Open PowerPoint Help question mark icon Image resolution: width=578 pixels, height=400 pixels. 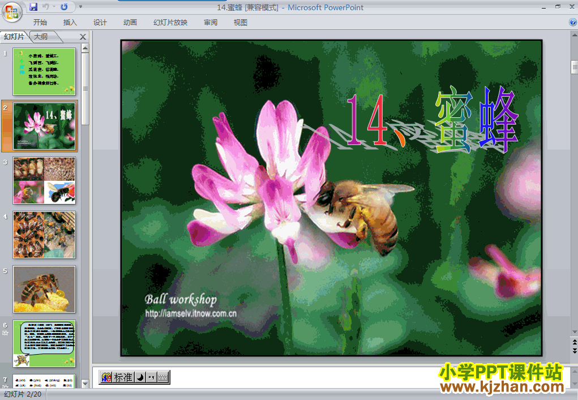(573, 22)
